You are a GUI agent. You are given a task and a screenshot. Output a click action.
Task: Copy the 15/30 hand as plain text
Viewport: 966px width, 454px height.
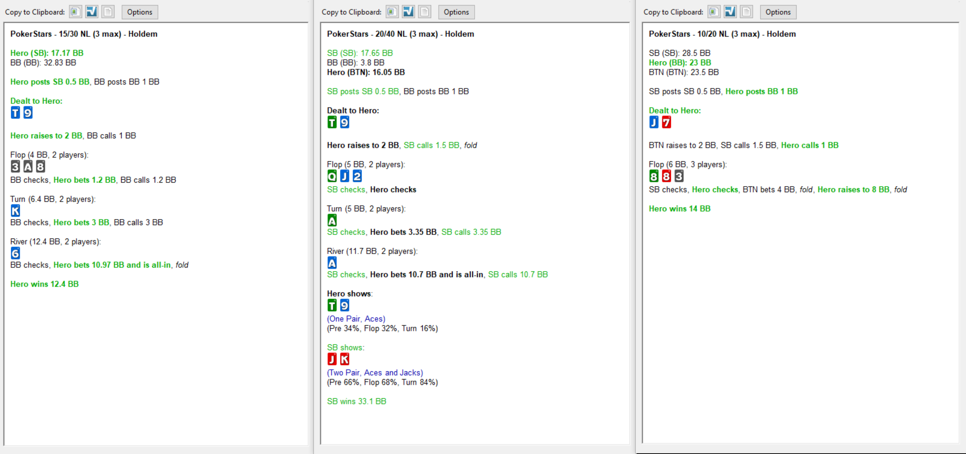[108, 12]
